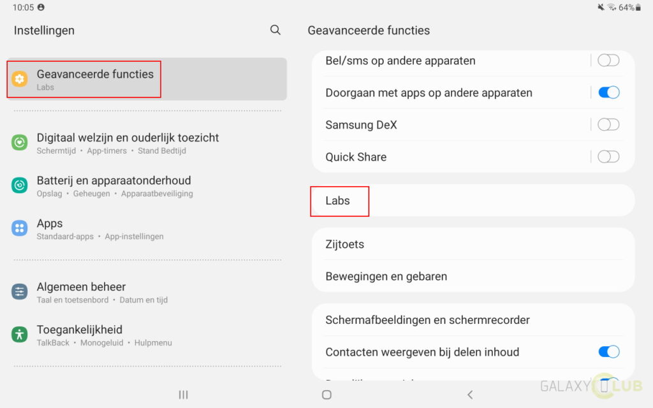Click the orange Geavanceerde functies gear icon

[x=20, y=78]
